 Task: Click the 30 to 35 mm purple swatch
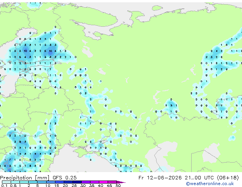pyautogui.click(x=86, y=182)
